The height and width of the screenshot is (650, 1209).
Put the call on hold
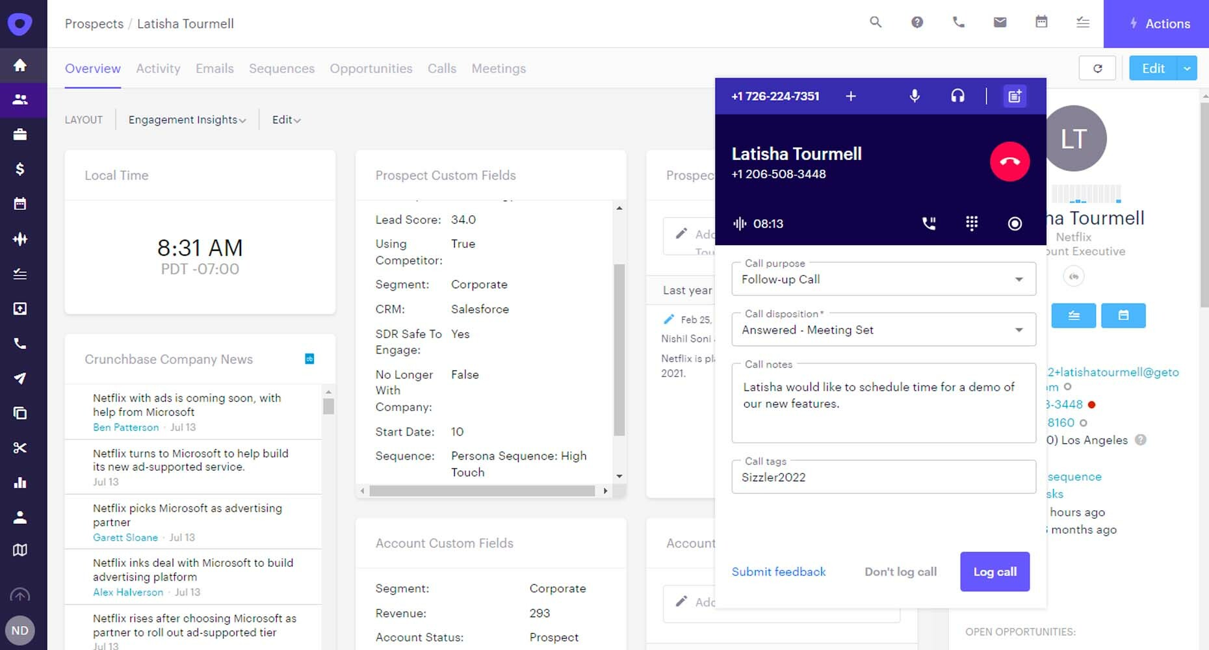click(929, 224)
